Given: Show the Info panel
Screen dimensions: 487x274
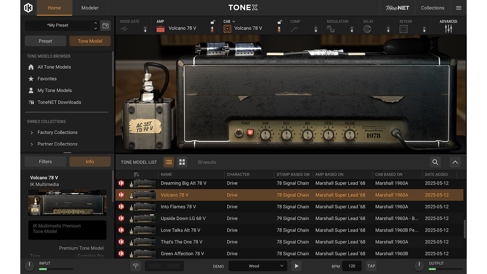Looking at the screenshot, I should 90,162.
